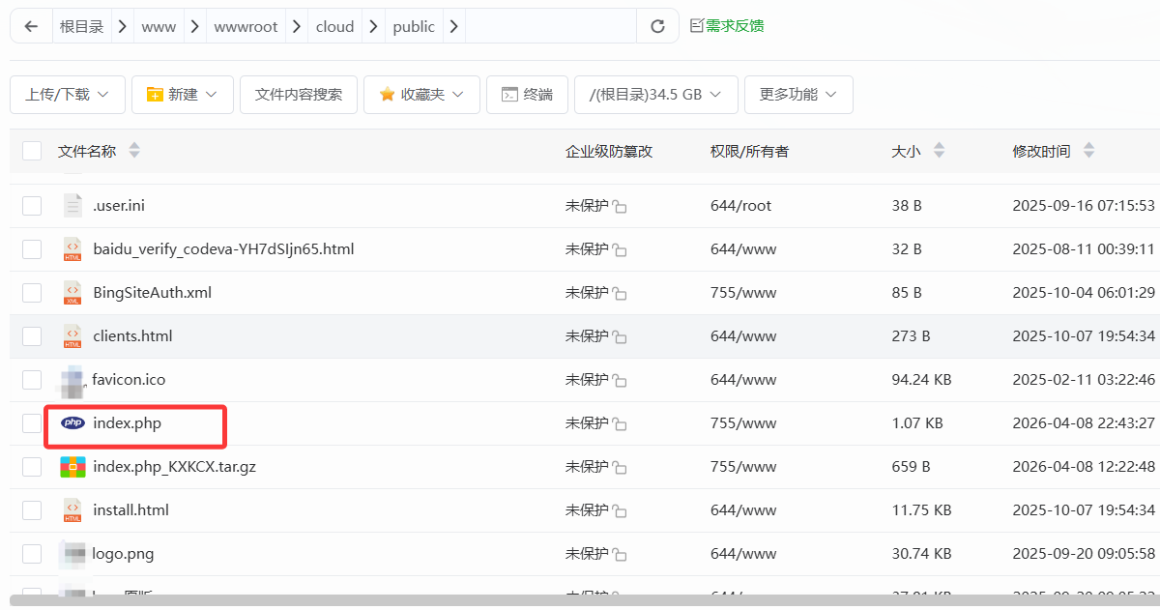Sort by file name using sort arrows
The height and width of the screenshot is (610, 1160).
134,151
